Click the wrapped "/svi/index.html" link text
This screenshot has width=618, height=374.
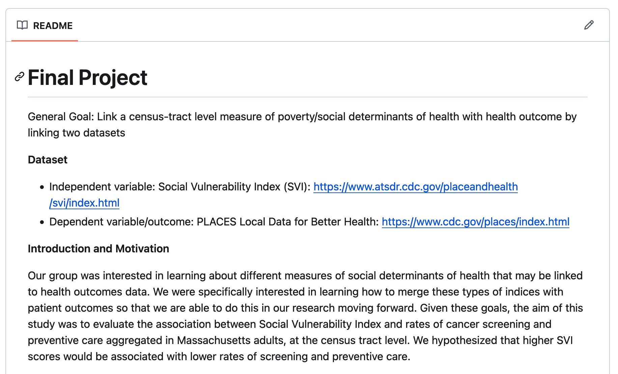point(84,203)
